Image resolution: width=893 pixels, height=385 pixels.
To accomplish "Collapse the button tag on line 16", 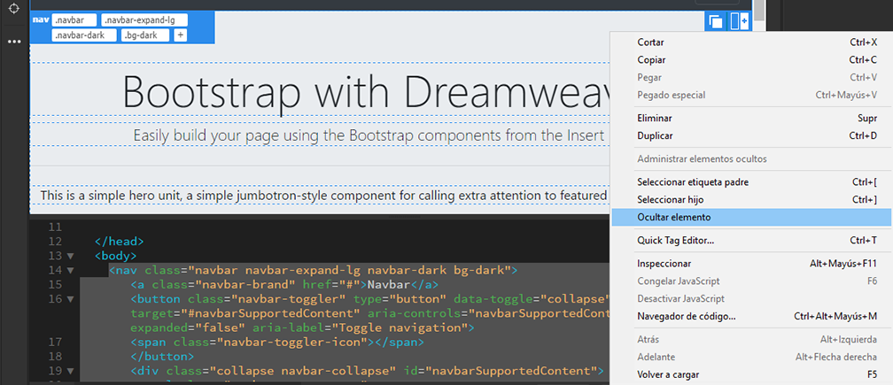I will tap(69, 299).
